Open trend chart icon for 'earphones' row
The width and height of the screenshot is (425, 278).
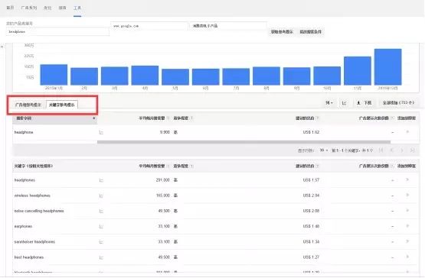coord(101,227)
